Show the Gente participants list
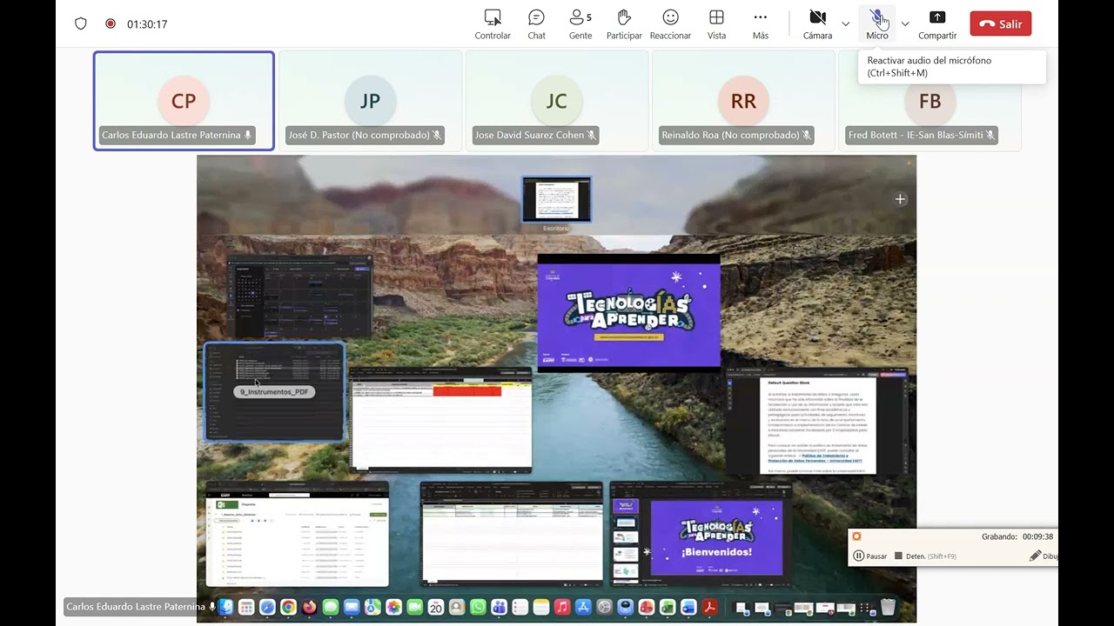The width and height of the screenshot is (1114, 626). coord(580,24)
